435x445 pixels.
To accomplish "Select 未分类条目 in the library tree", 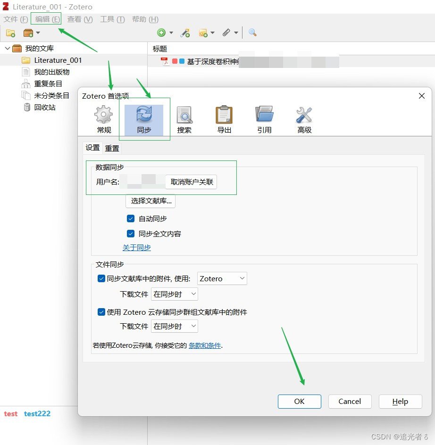I will tap(51, 96).
